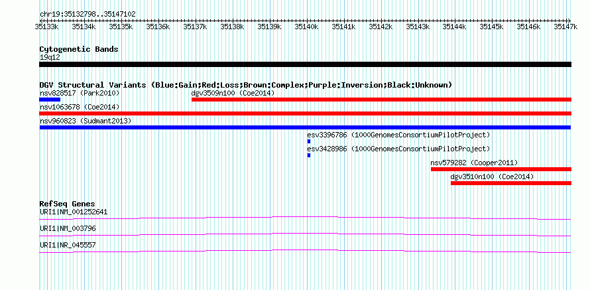Click the 35134k ruler position

point(83,27)
